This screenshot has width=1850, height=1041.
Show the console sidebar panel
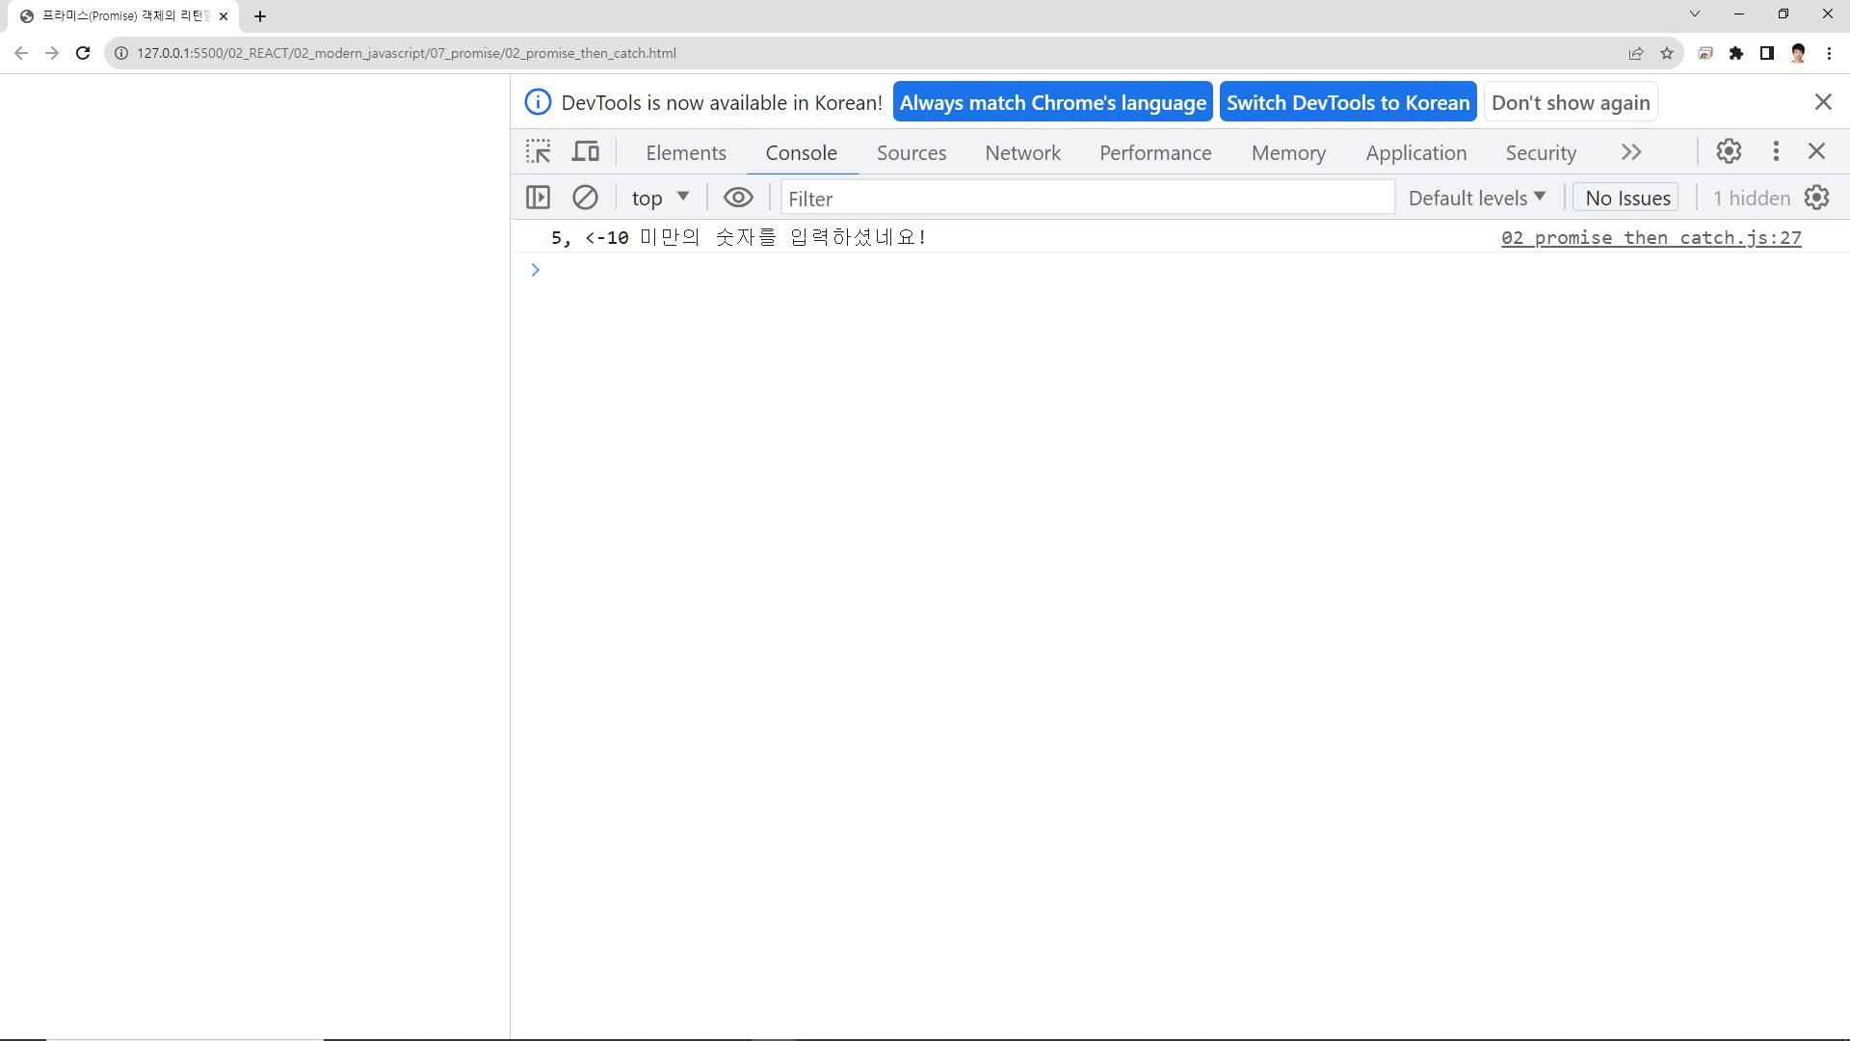538,198
